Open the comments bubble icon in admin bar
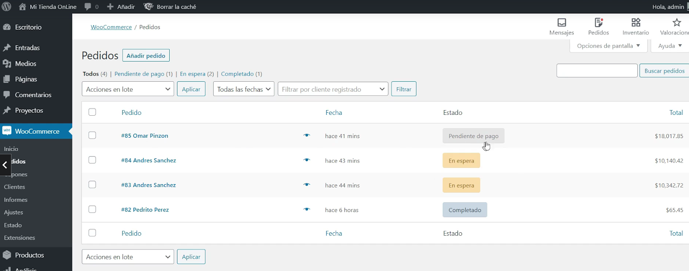 (88, 6)
